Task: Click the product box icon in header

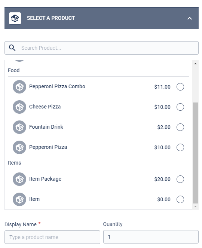Action: 15,18
